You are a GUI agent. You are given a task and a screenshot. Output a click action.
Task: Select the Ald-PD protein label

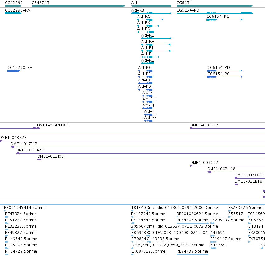click(x=144, y=86)
